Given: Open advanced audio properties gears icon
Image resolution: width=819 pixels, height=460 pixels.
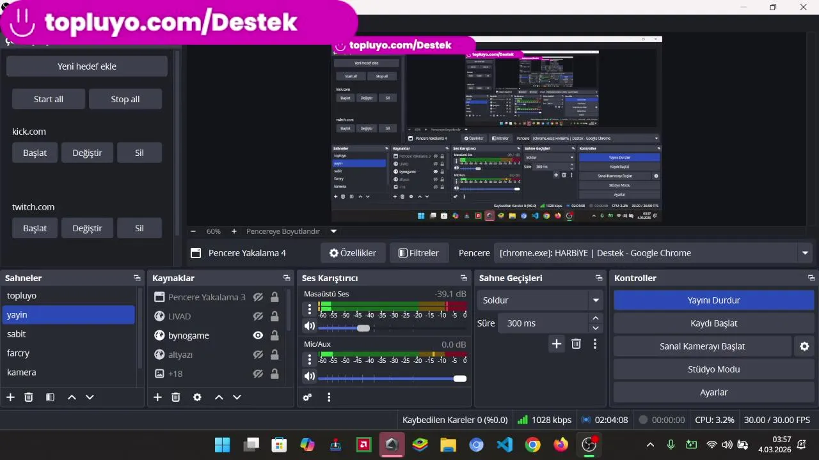Looking at the screenshot, I should click(x=307, y=397).
